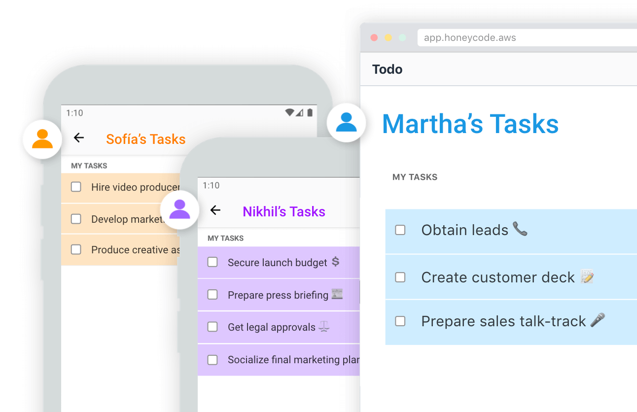Click the orange Sofía user avatar icon
Image resolution: width=637 pixels, height=412 pixels.
pyautogui.click(x=42, y=139)
